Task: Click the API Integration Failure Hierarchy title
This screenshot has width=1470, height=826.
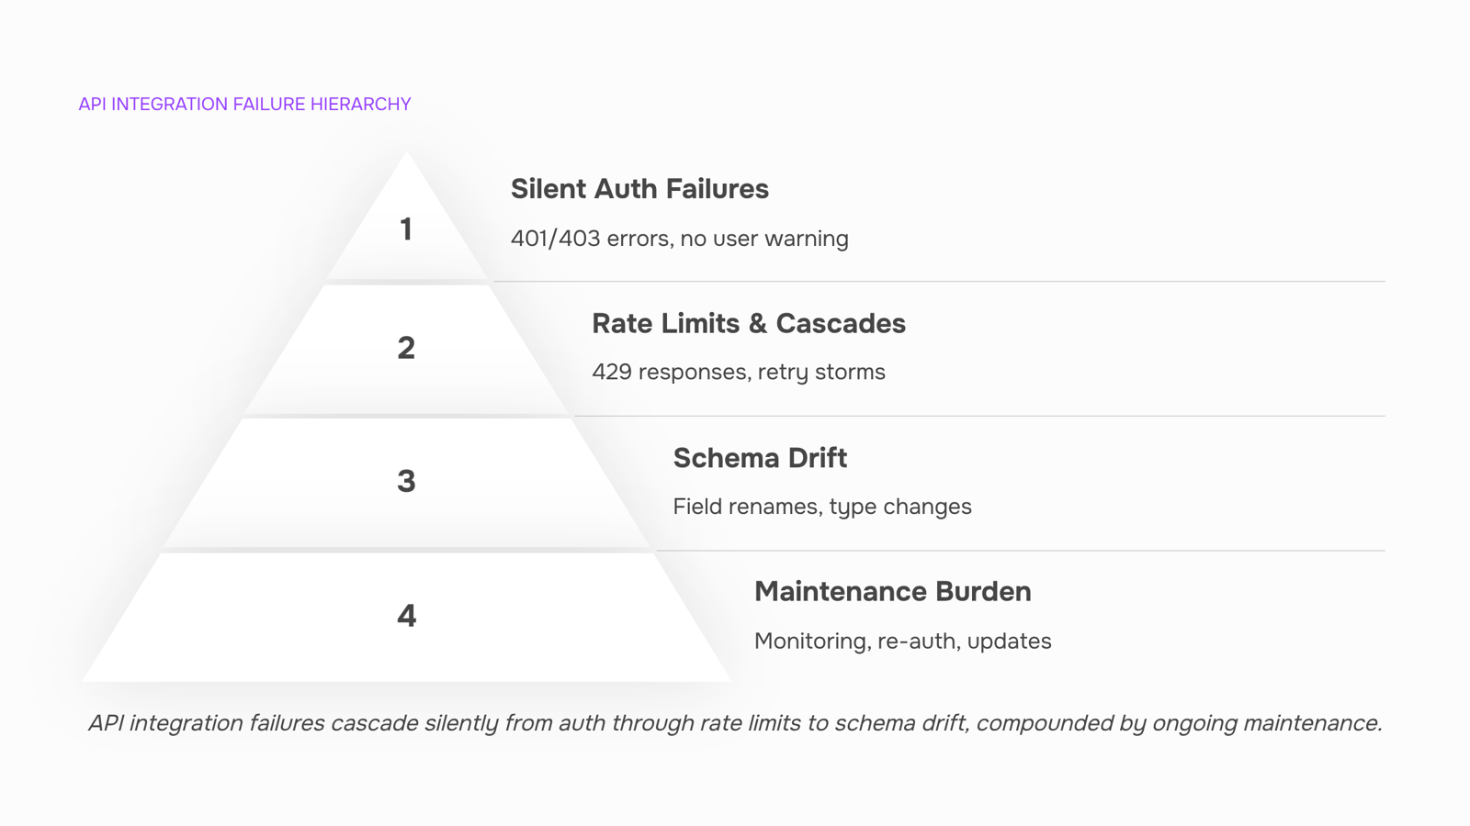Action: [244, 104]
